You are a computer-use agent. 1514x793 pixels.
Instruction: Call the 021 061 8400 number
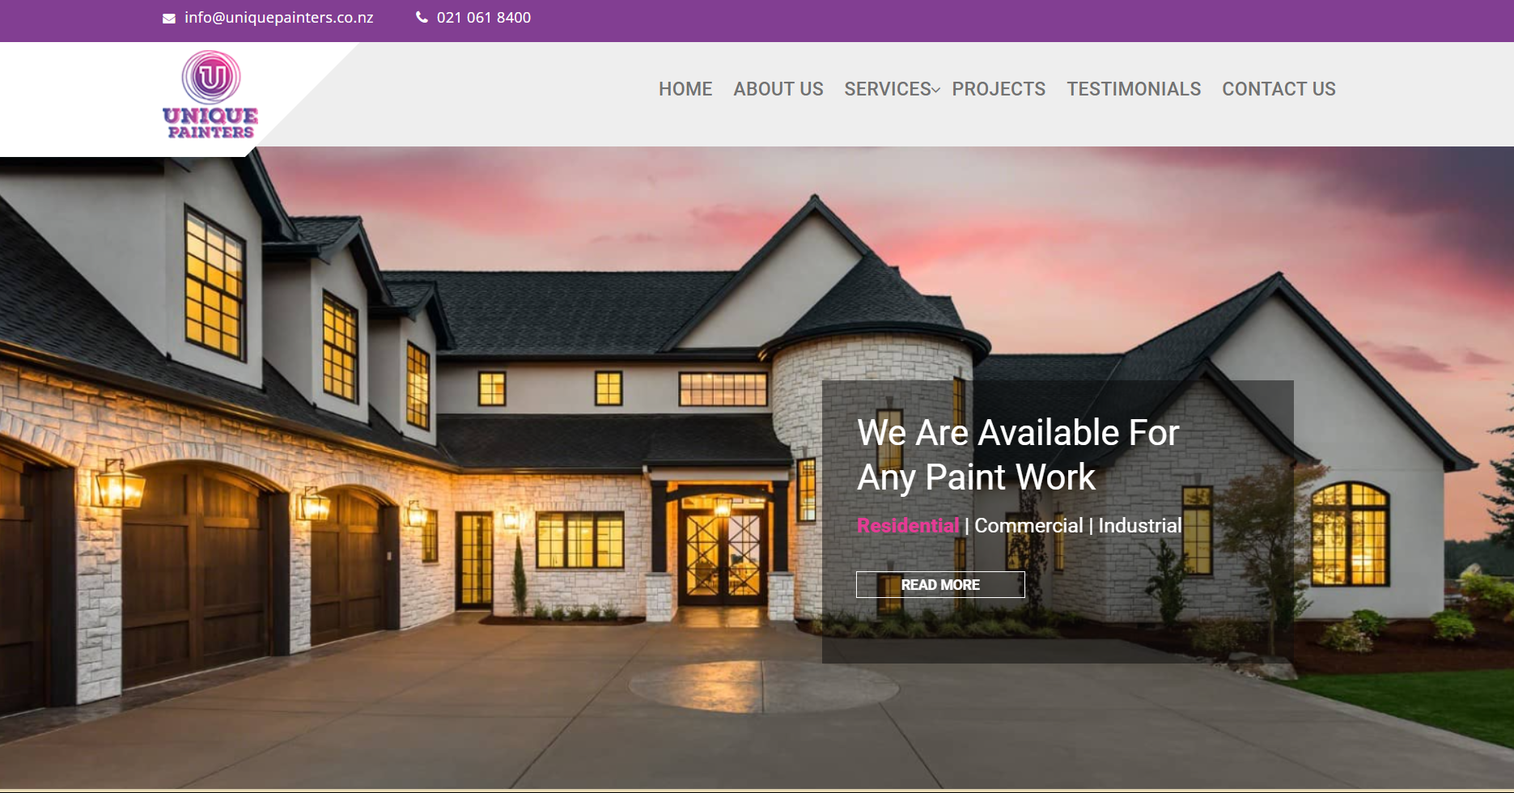point(484,18)
